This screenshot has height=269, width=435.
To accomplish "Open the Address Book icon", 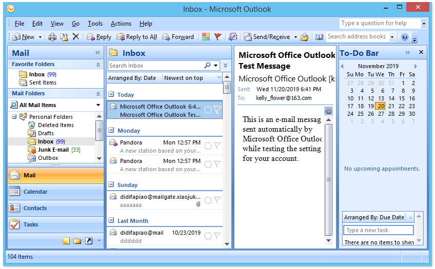I will (x=319, y=37).
